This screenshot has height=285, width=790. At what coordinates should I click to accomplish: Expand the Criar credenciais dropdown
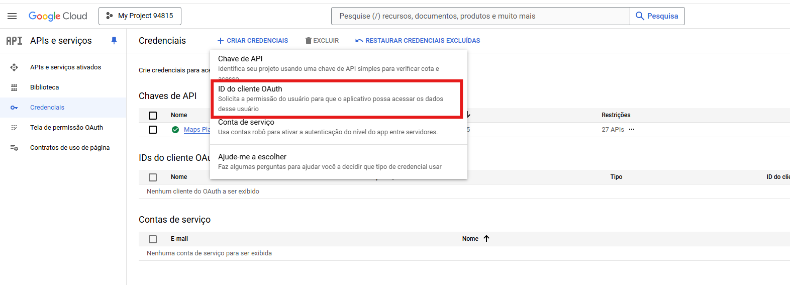253,41
